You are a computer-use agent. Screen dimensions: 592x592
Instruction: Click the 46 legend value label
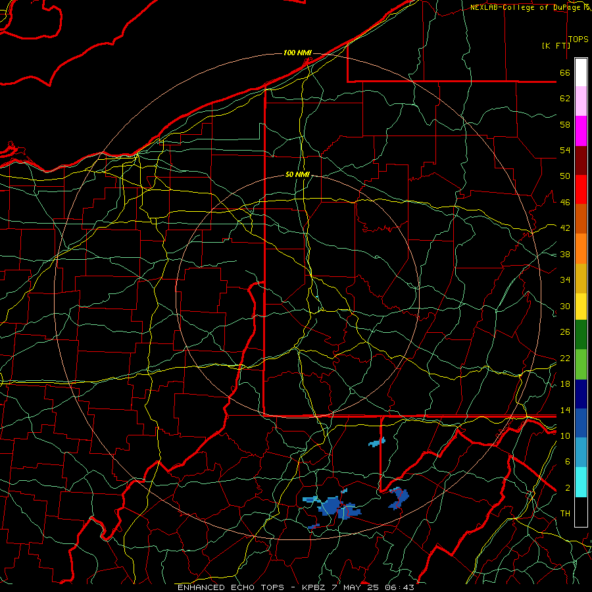tap(565, 202)
